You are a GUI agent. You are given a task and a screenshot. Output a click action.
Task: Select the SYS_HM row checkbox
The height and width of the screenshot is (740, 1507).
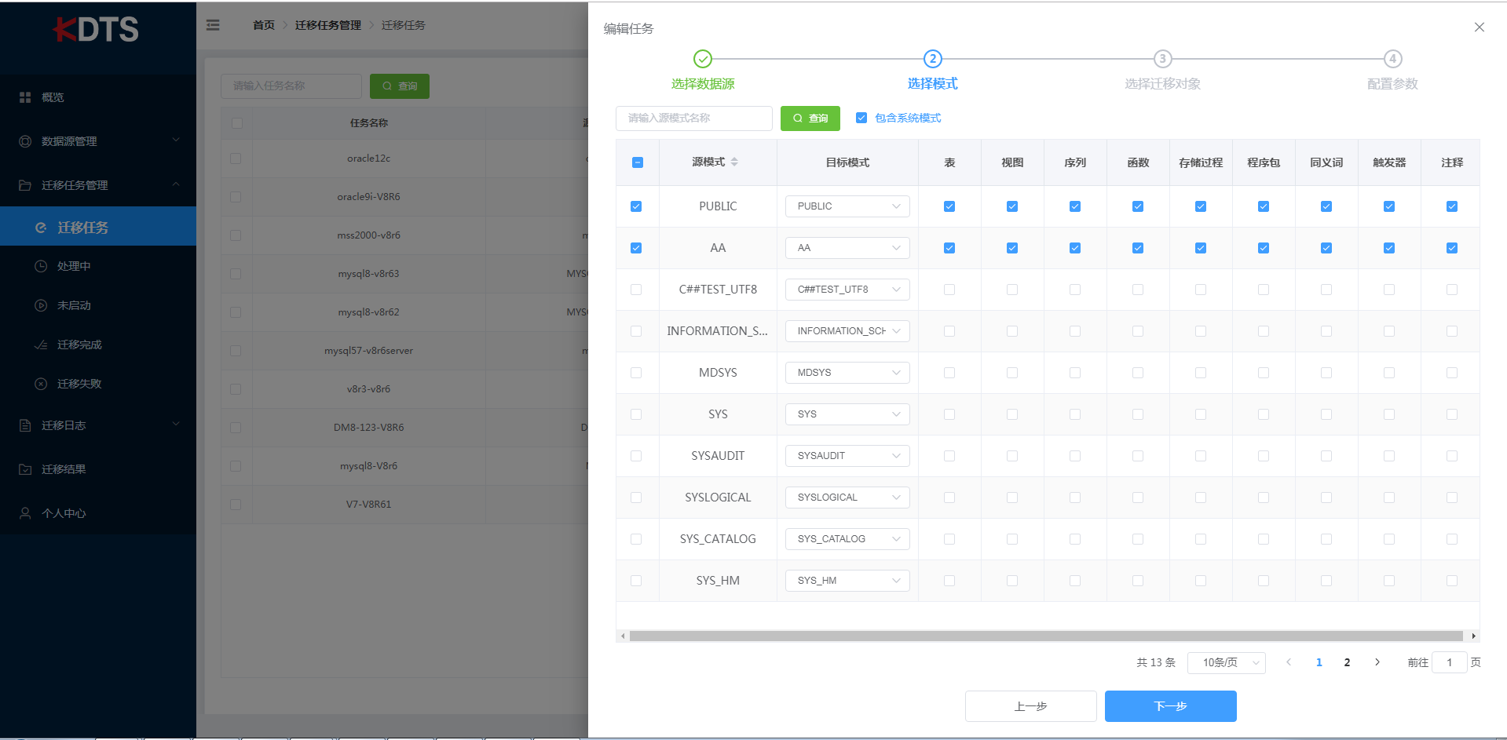point(636,581)
